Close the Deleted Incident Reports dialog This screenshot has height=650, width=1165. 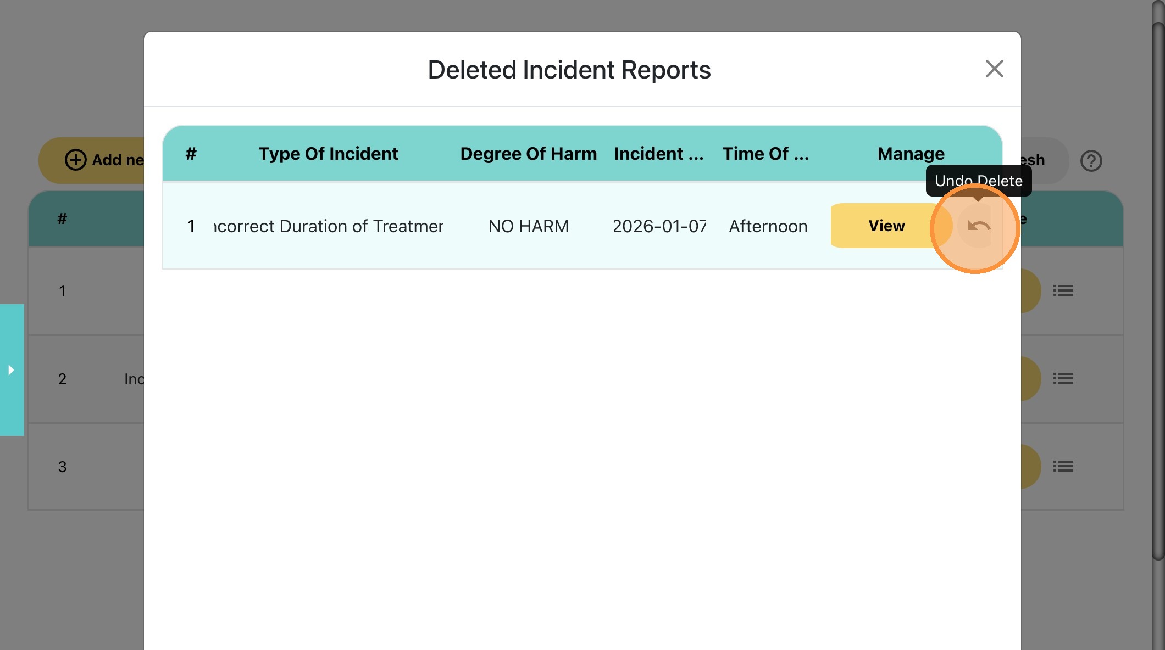click(x=994, y=69)
